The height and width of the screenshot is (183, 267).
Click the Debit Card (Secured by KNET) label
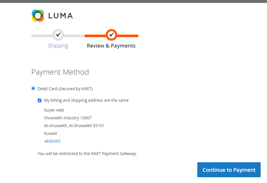point(65,89)
